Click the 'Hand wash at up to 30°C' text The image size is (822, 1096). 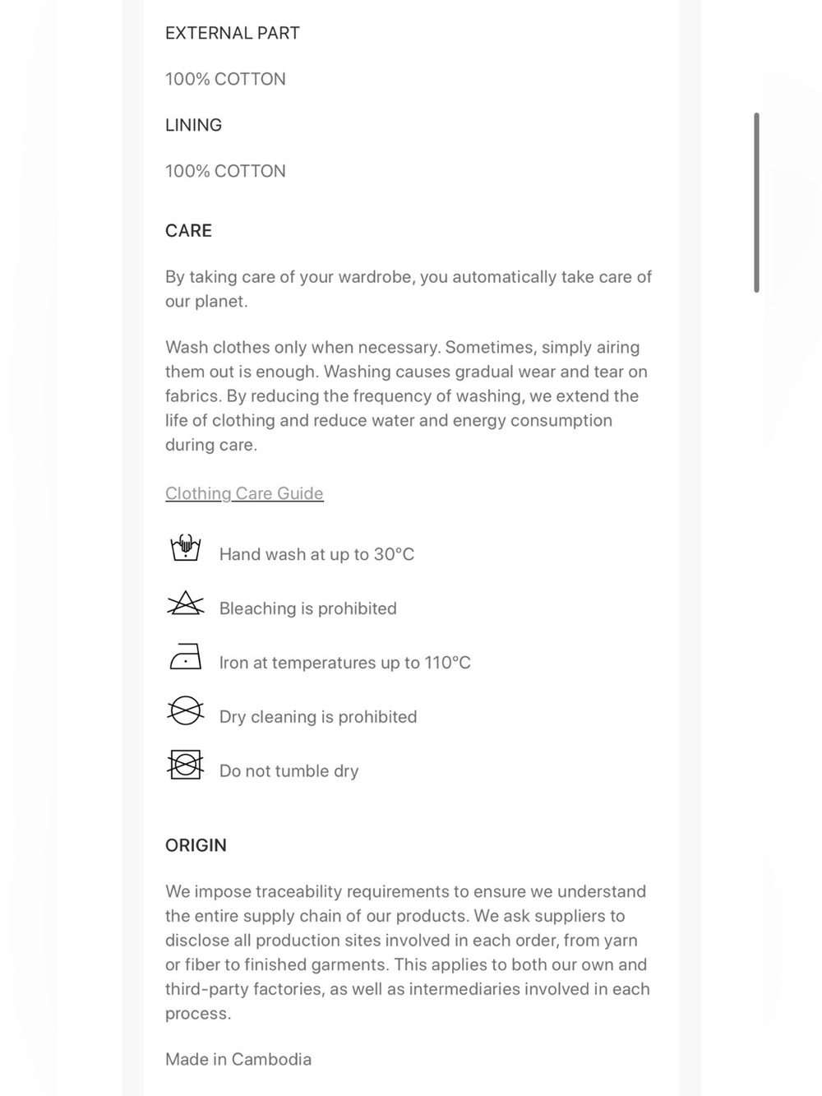(x=316, y=554)
